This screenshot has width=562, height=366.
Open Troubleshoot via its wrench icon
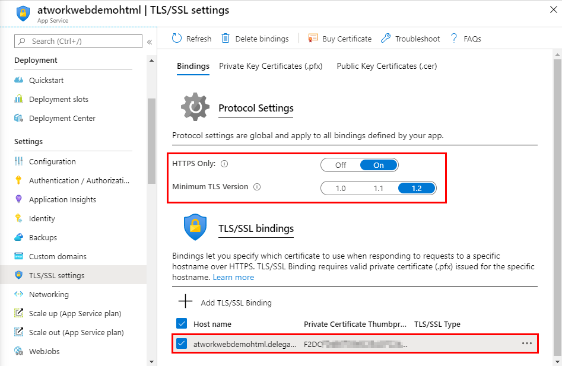click(x=386, y=39)
